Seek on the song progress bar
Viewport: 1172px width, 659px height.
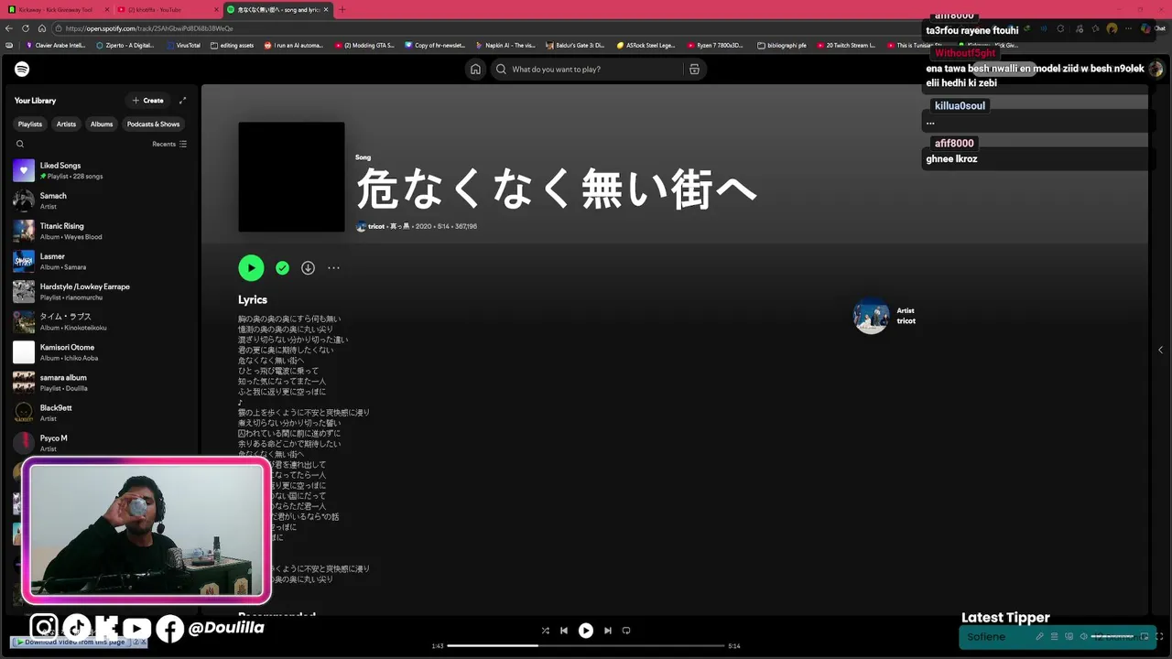[586, 646]
